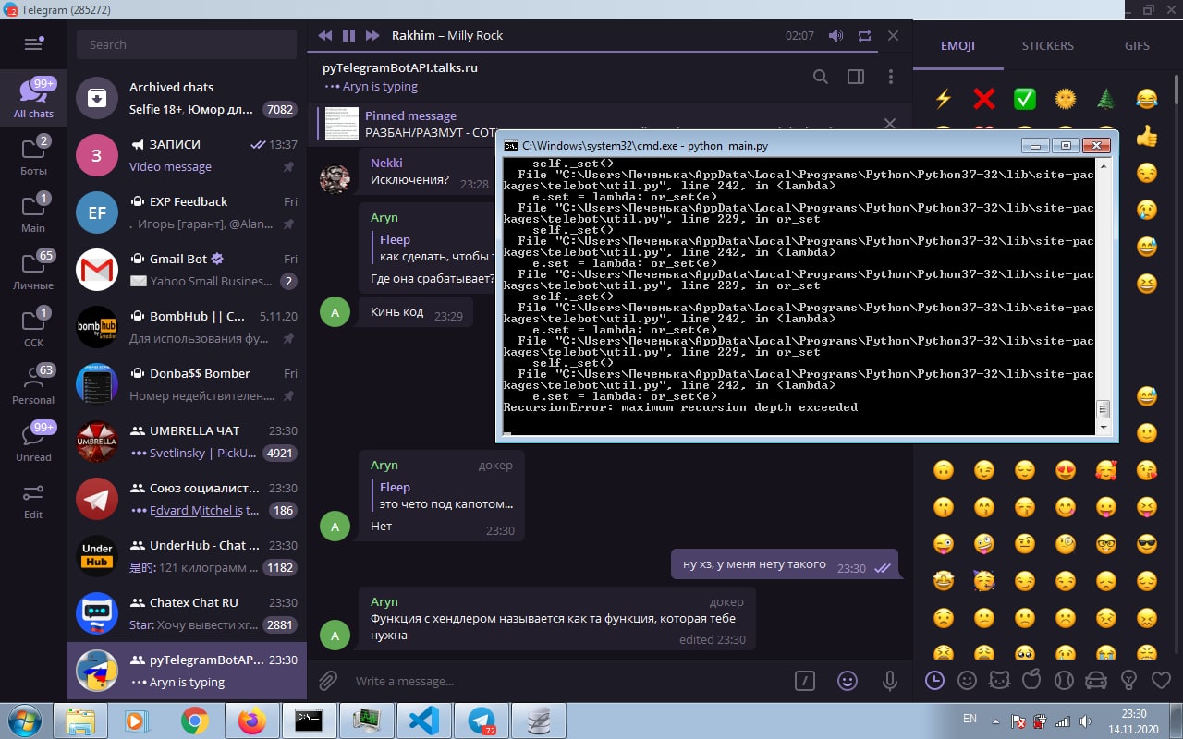Open the UnderHub - Chat group

click(x=187, y=556)
